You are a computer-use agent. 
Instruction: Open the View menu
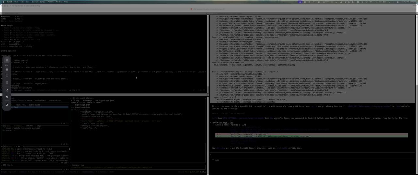point(28,2)
